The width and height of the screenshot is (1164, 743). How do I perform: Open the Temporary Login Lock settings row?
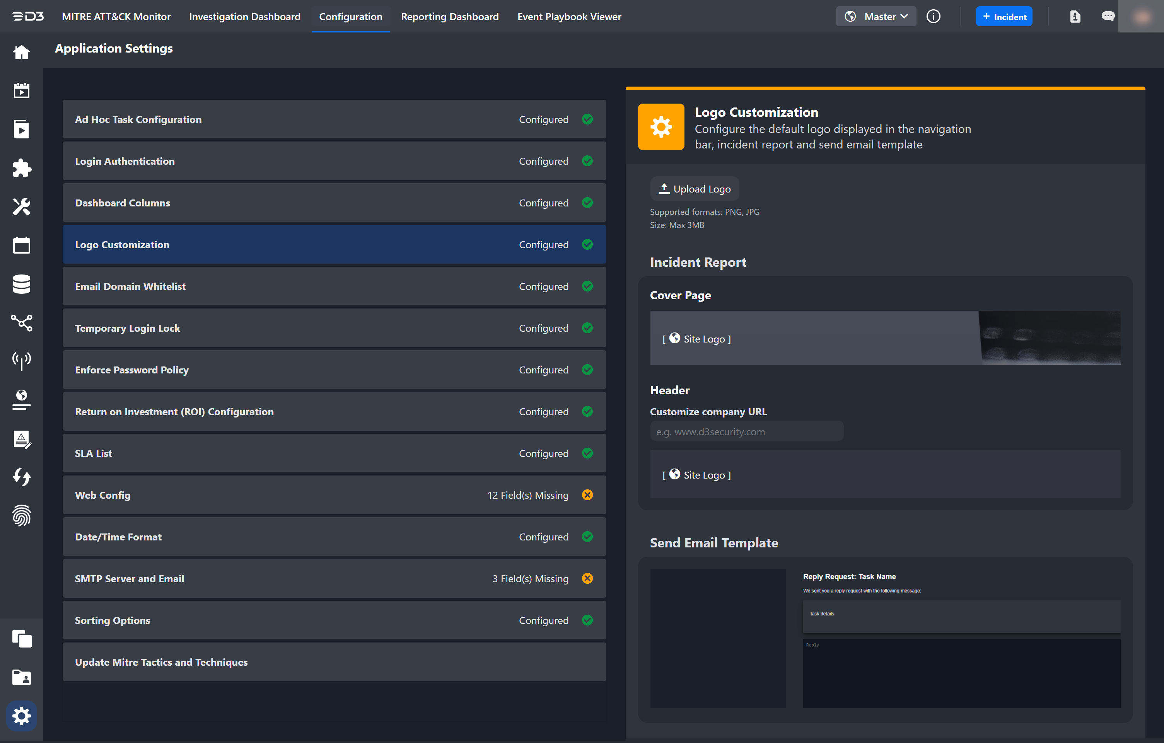[x=334, y=328]
